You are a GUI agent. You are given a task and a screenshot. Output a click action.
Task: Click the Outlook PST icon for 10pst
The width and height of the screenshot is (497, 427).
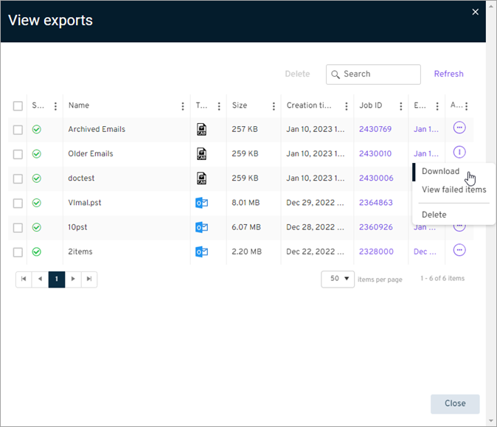pos(201,227)
